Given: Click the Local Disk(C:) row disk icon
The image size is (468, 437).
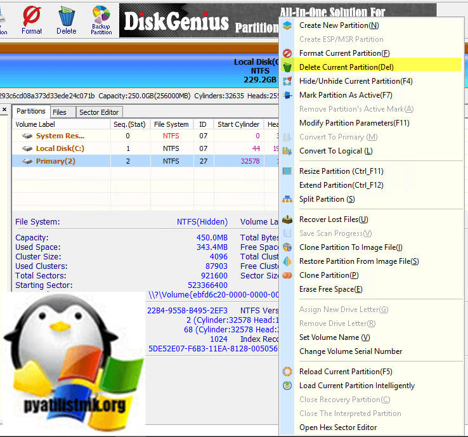Looking at the screenshot, I should pos(27,148).
